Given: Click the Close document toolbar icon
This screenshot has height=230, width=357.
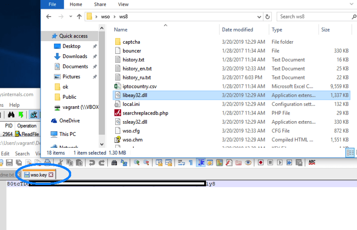Looking at the screenshot, I should click(28, 163).
